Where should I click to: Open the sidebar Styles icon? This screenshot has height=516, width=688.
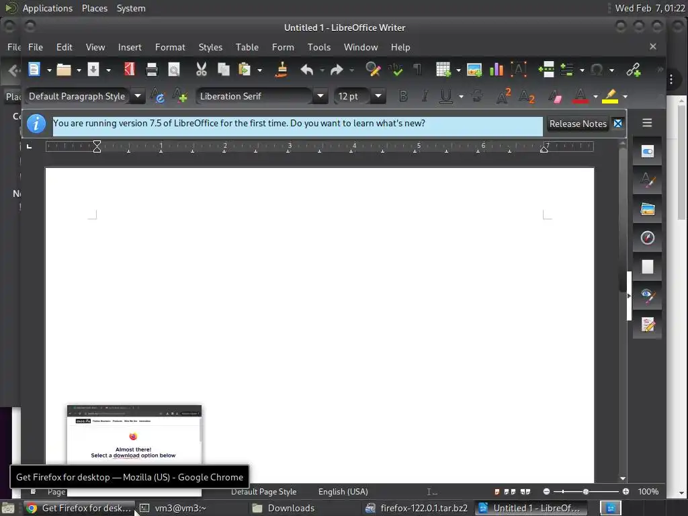pyautogui.click(x=648, y=180)
